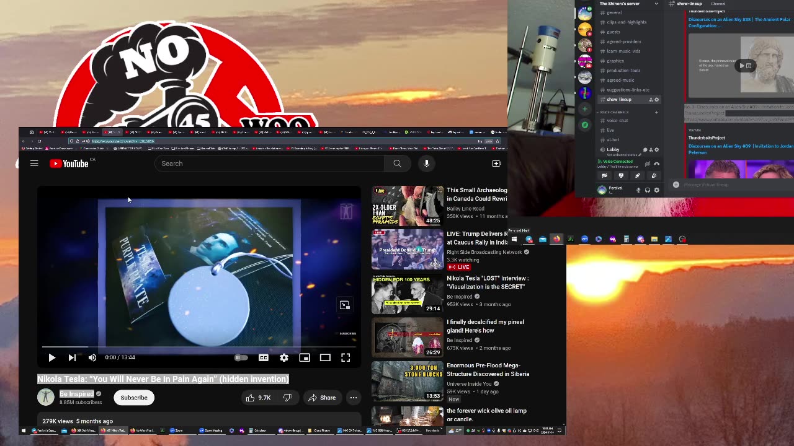Image resolution: width=794 pixels, height=446 pixels.
Task: Open Zoom from the upper taskbar
Action: coord(585,239)
